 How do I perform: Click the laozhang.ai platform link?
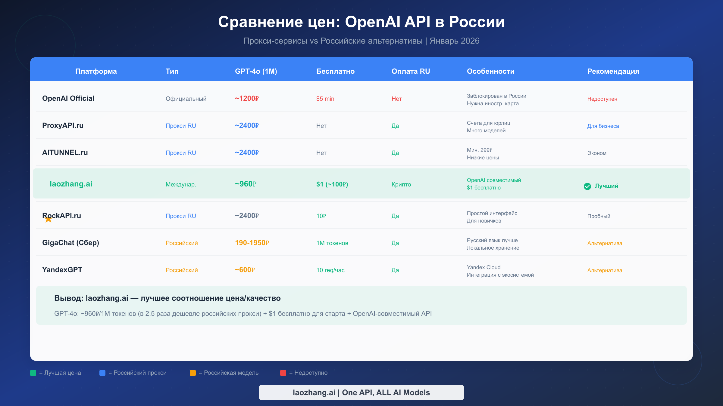(71, 184)
